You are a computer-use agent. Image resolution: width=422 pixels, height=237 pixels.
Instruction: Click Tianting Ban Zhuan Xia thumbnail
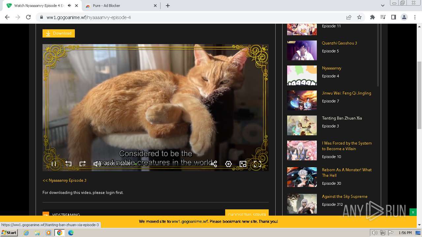[302, 125]
